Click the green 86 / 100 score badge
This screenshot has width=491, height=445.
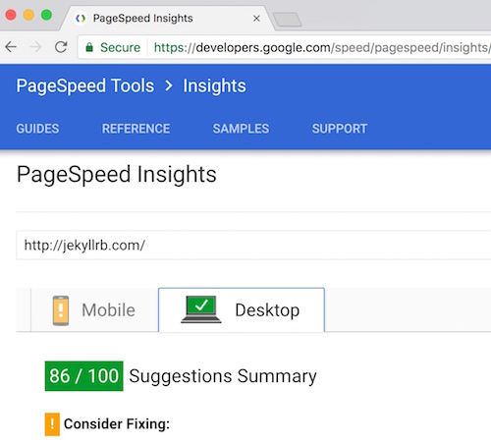coord(84,376)
